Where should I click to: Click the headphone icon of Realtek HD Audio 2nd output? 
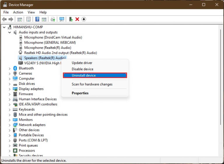(x=21, y=53)
